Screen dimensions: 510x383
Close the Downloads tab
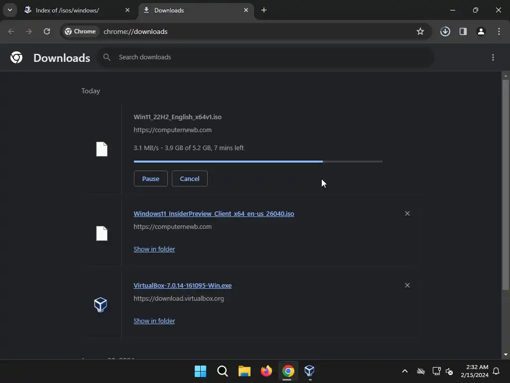[x=246, y=10]
